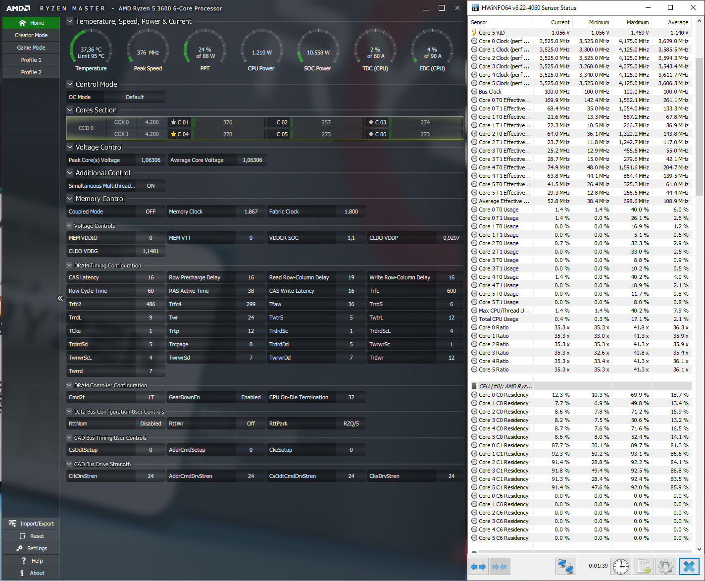
Task: Collapse Temperature, Speed, Power & Current section
Action: tap(70, 21)
